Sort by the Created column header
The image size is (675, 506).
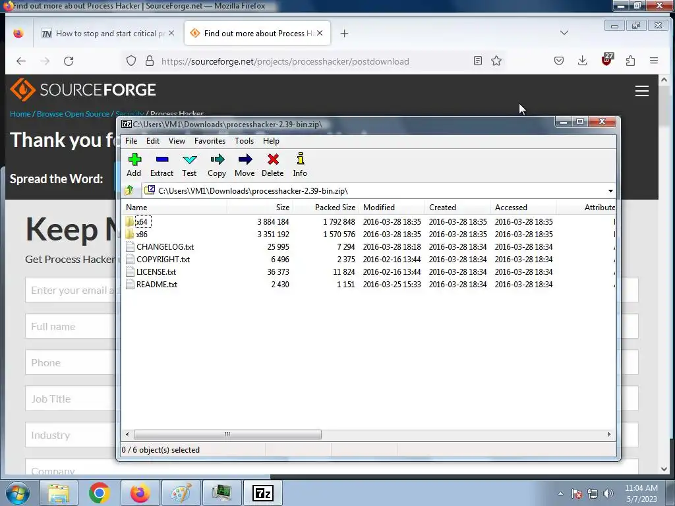[457, 207]
